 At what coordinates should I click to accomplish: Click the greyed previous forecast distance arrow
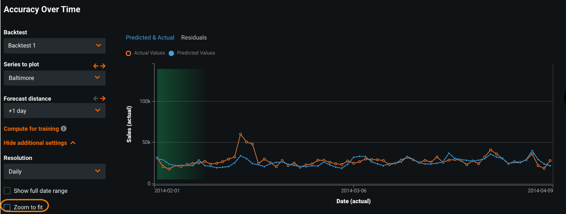pyautogui.click(x=96, y=99)
